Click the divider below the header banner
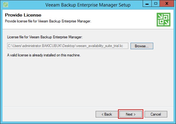176x124 pixels. tap(88, 29)
